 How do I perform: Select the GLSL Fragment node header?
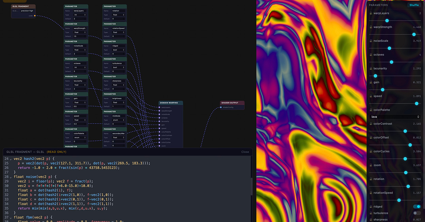tap(23, 6)
